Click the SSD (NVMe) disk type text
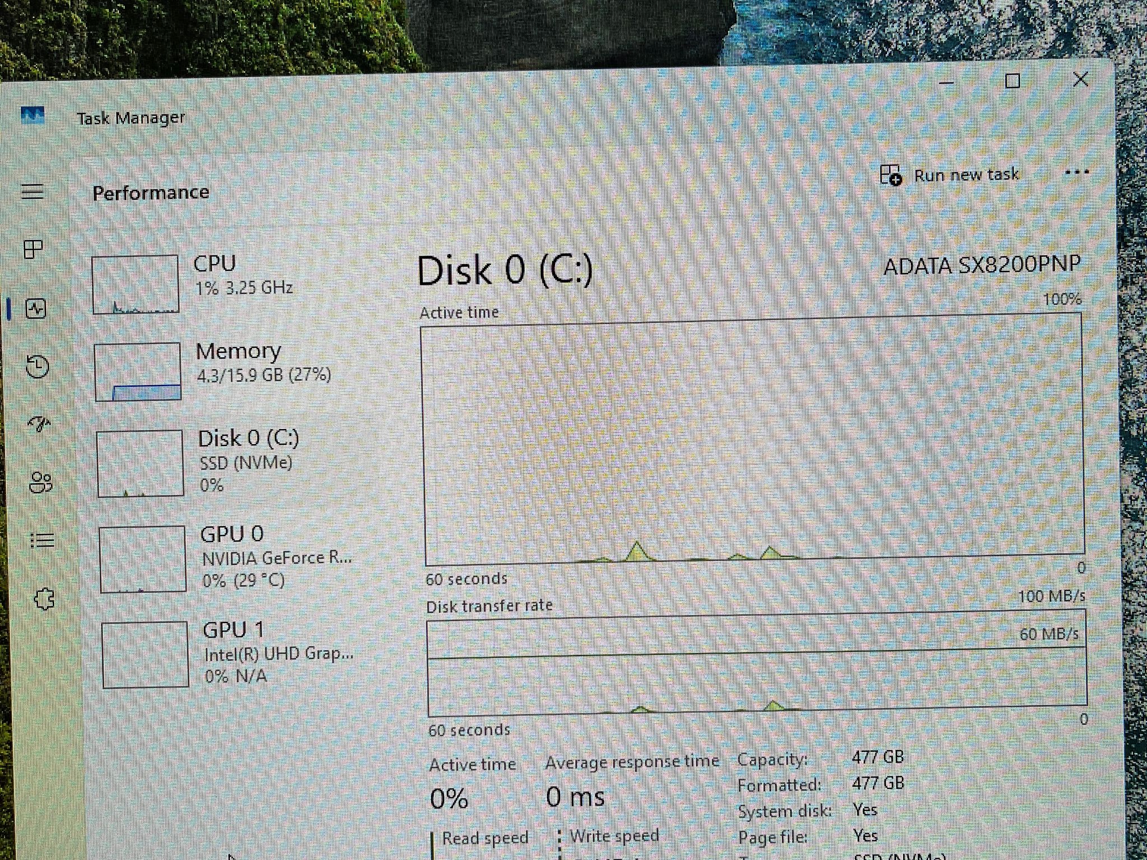This screenshot has height=860, width=1147. (246, 462)
